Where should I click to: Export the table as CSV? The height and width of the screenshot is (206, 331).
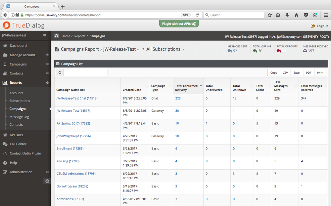point(285,72)
